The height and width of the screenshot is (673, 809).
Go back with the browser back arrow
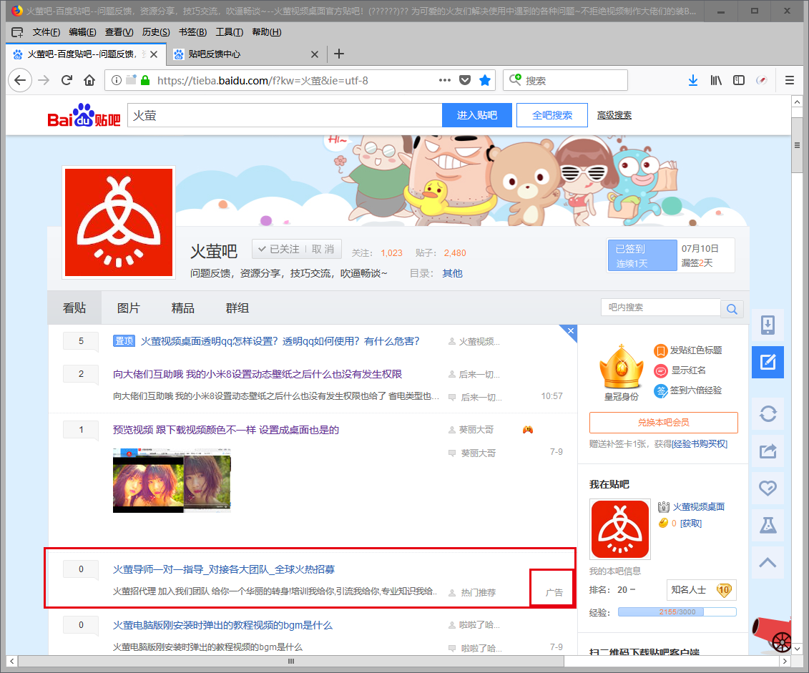[20, 80]
